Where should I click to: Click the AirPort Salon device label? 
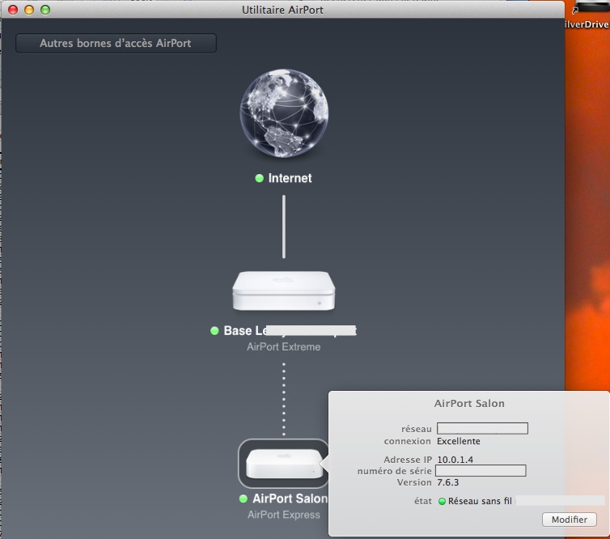(290, 499)
